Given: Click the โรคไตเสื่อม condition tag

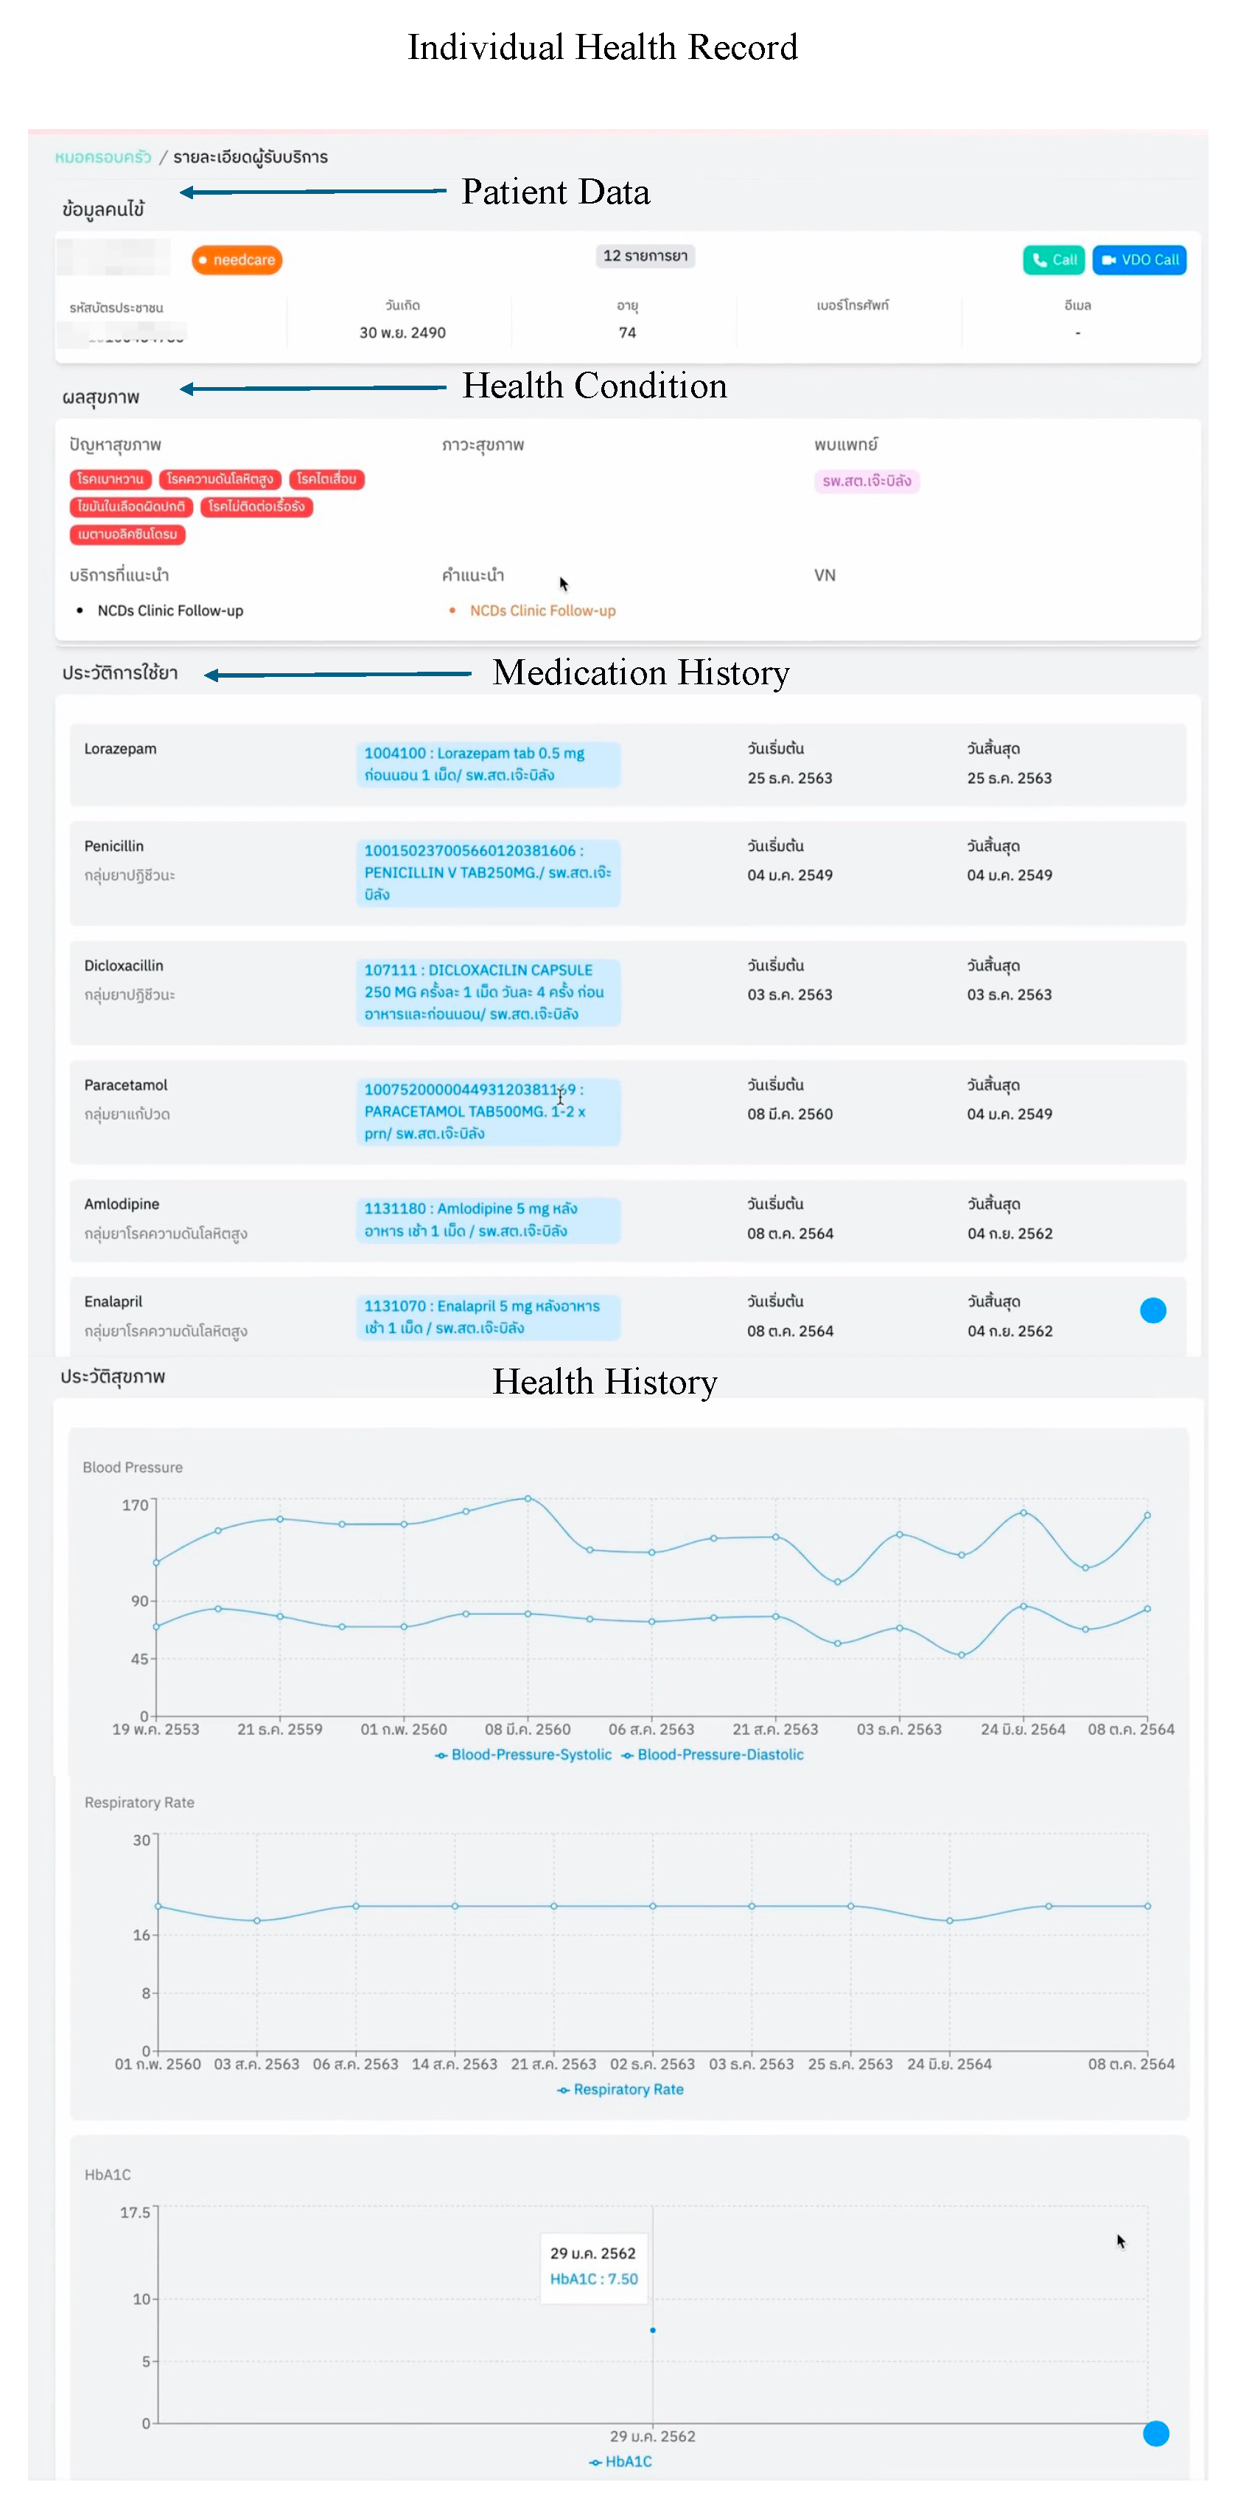Looking at the screenshot, I should coord(326,479).
